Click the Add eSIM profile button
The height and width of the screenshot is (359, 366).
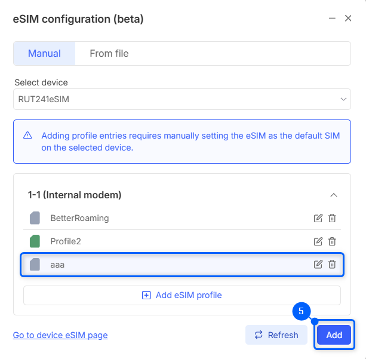click(182, 295)
